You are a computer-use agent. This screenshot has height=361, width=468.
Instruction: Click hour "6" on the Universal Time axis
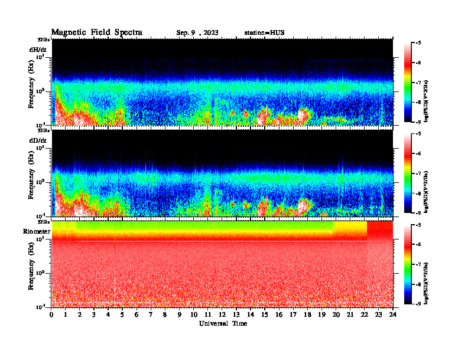pos(136,315)
